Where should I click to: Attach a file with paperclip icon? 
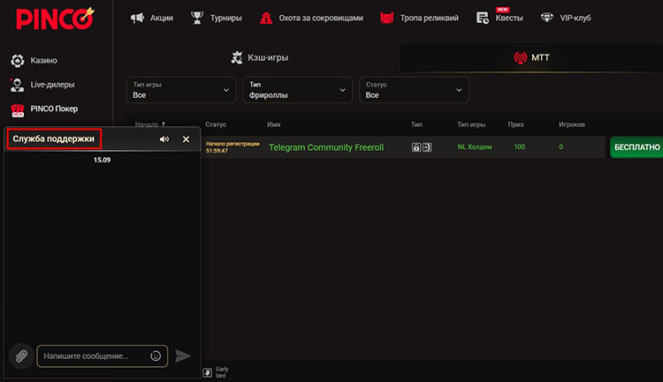pyautogui.click(x=21, y=356)
